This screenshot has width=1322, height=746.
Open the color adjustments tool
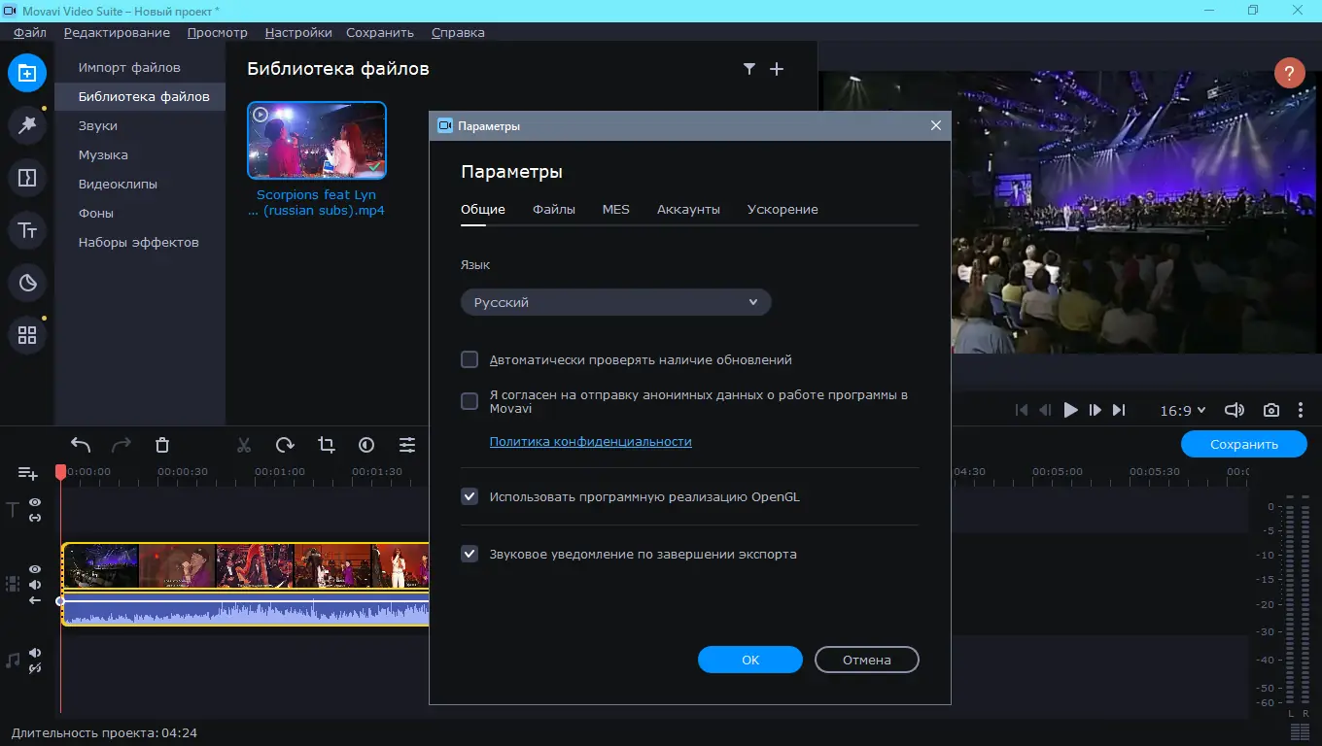click(x=366, y=445)
